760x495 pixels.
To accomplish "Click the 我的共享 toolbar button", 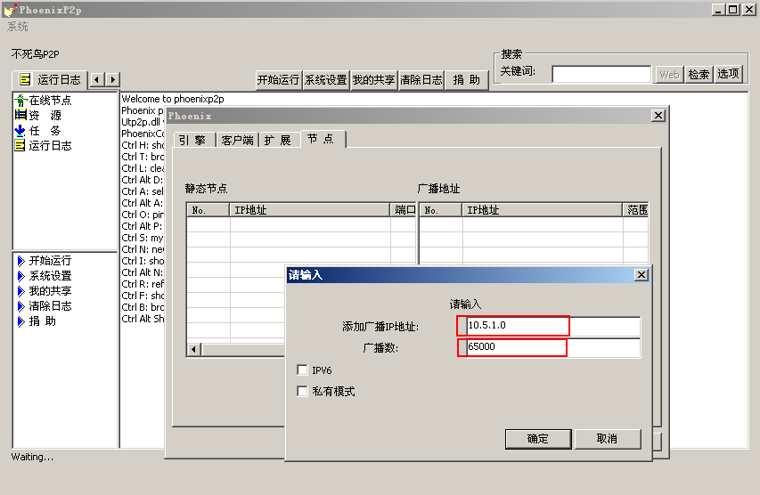I will point(373,79).
